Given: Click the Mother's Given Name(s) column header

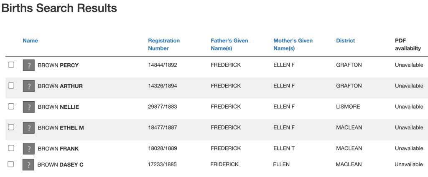Looking at the screenshot, I should click(293, 45).
